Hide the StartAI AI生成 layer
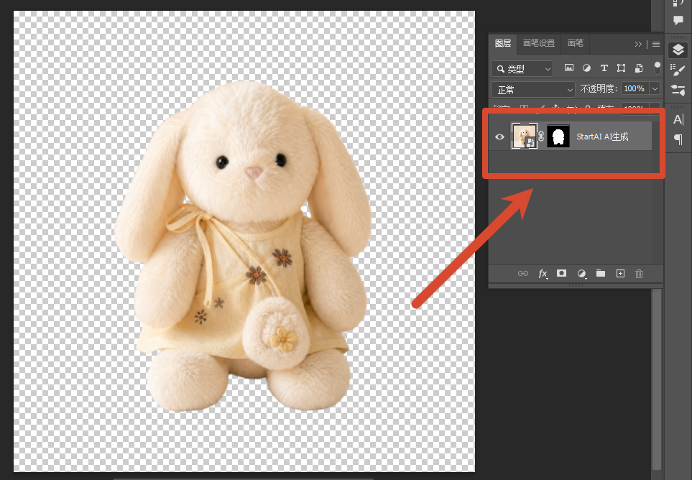 499,137
